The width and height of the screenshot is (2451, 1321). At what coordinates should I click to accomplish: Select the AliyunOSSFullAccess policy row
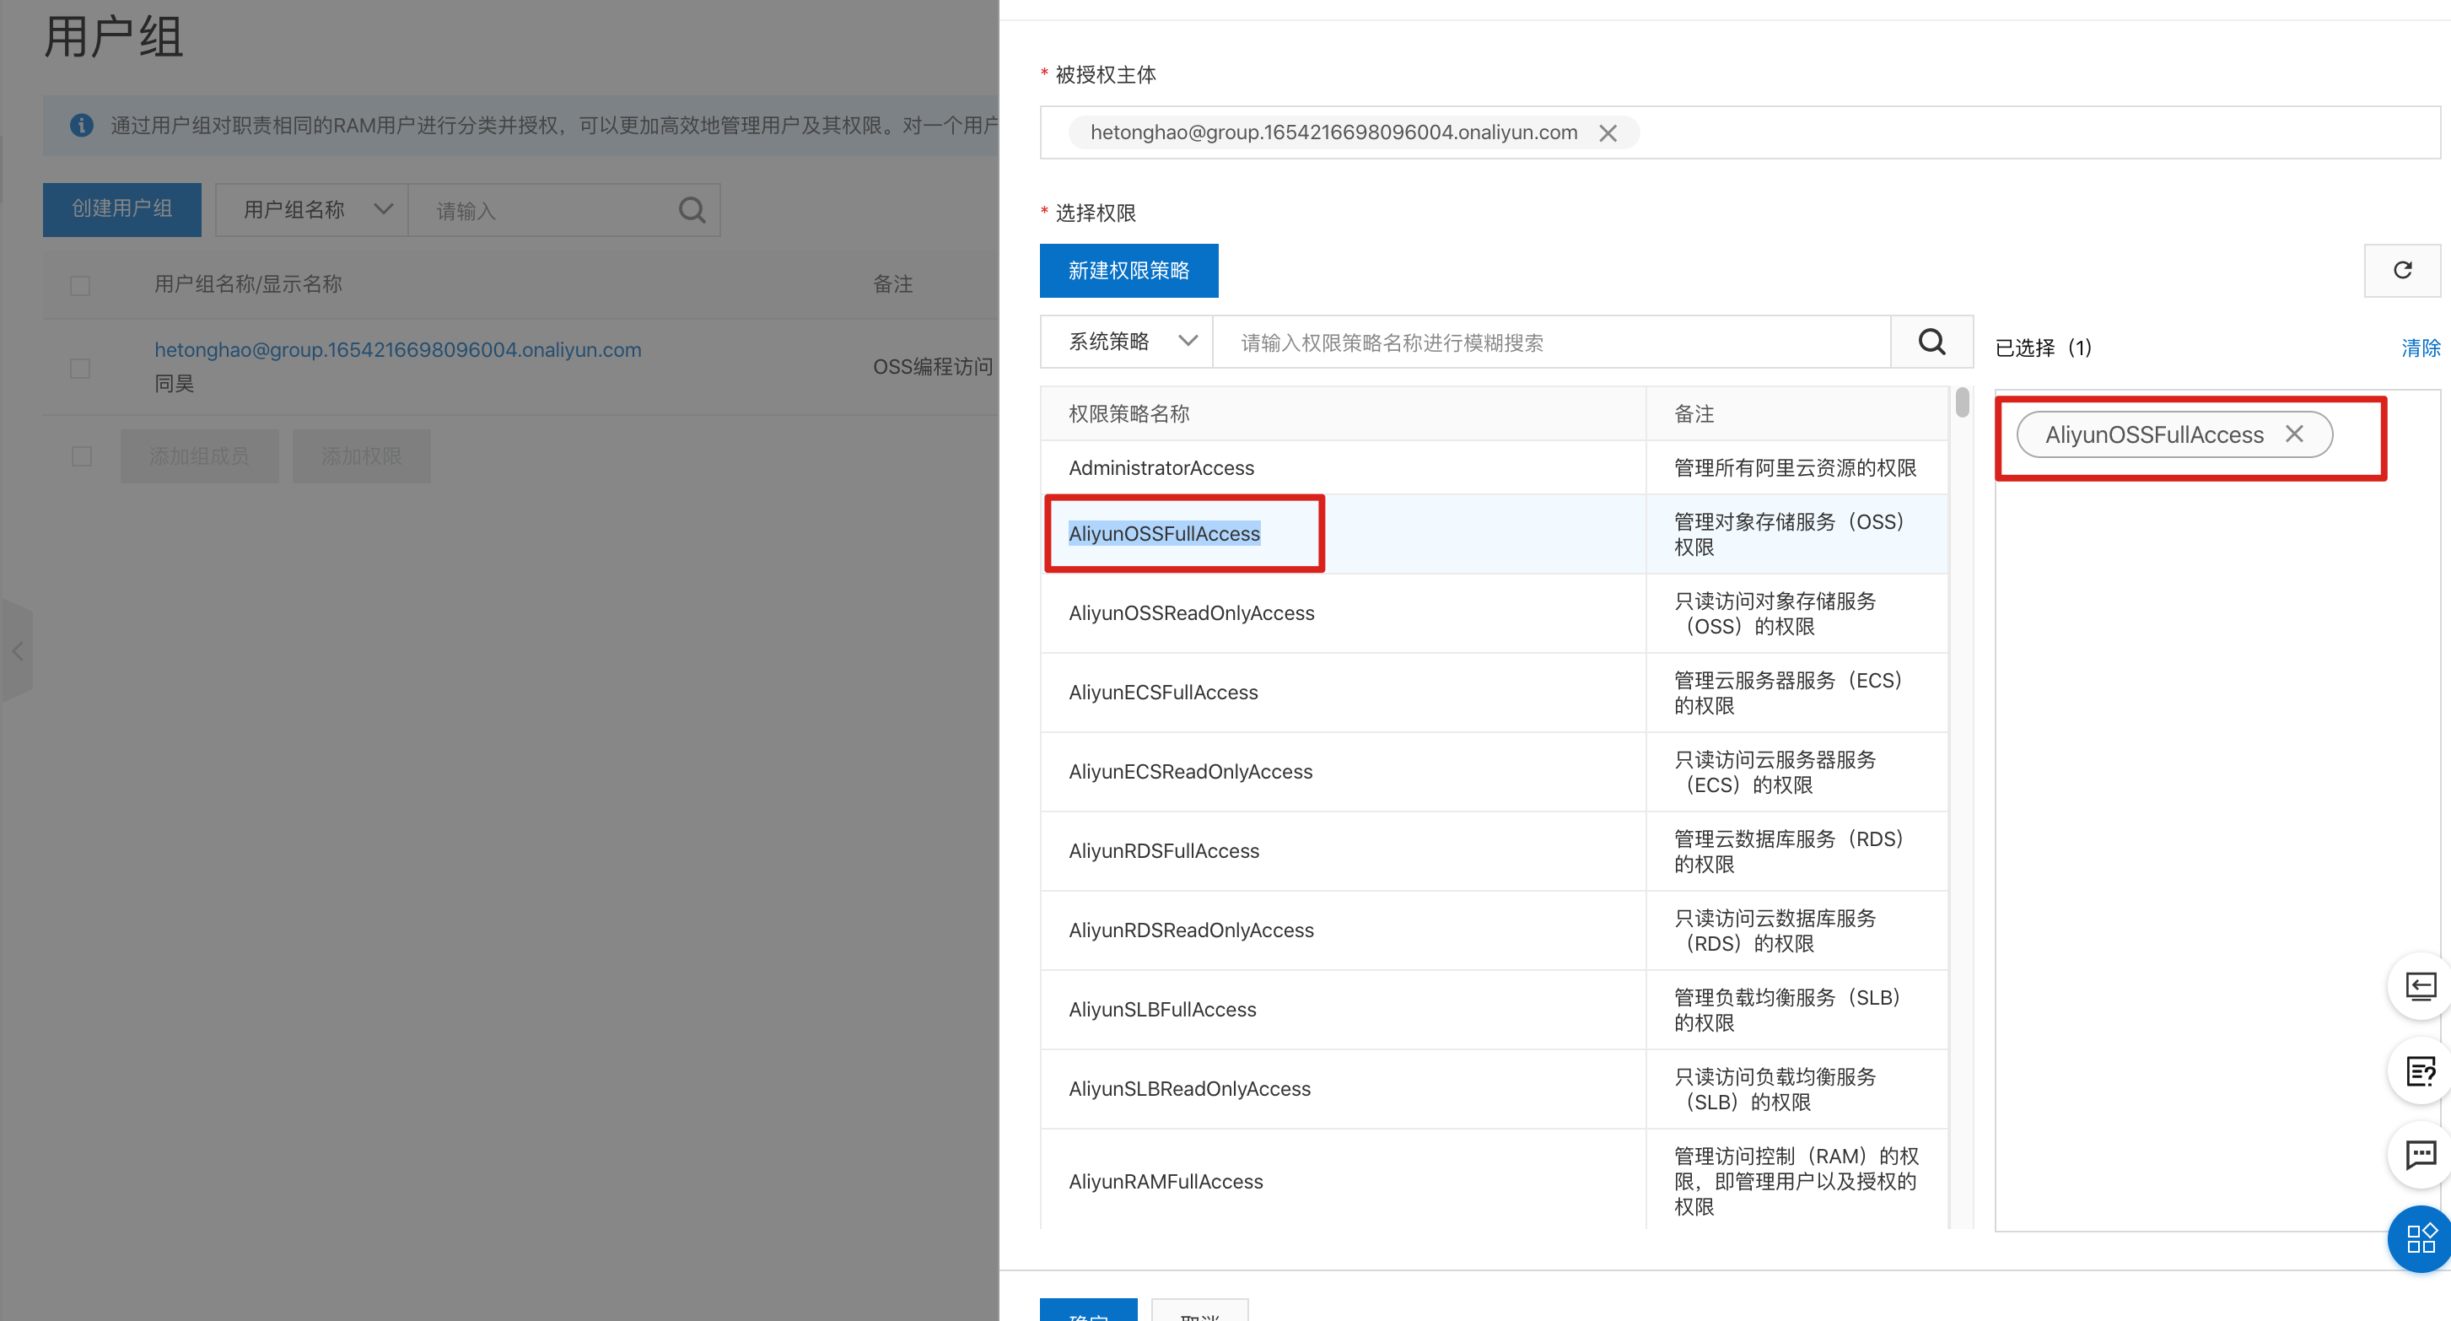(x=1494, y=534)
